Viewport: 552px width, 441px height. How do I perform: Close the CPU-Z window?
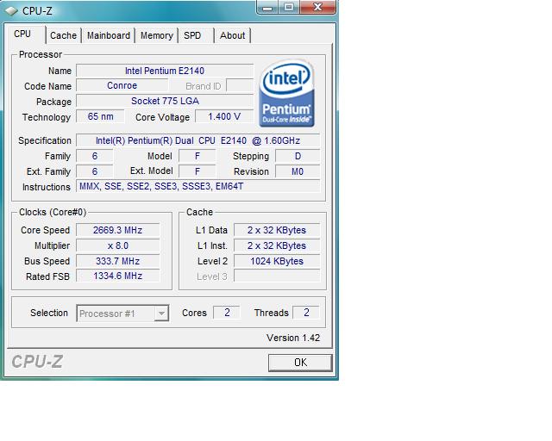[317, 7]
